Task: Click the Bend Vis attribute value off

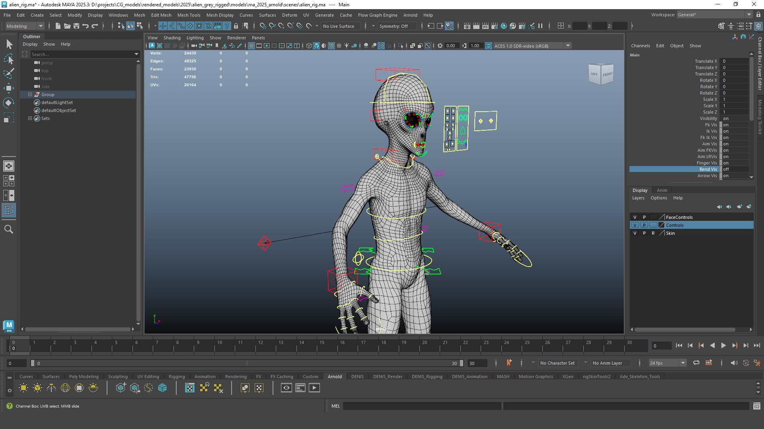Action: point(735,169)
